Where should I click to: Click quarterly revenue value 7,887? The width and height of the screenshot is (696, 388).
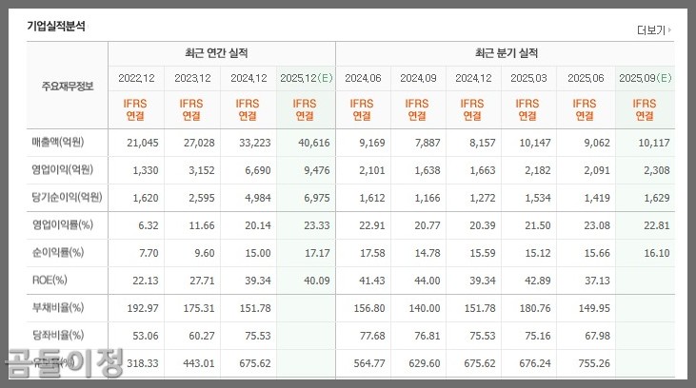[428, 143]
